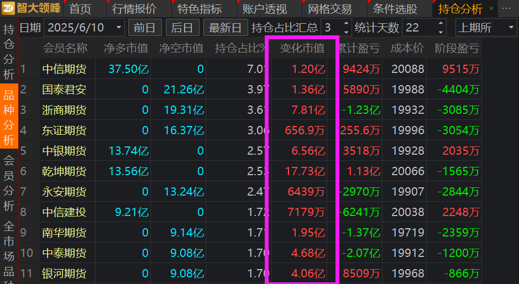Screen dimensions: 519x284
Task: Sort by 持仓占比 column header
Action: [x=240, y=48]
